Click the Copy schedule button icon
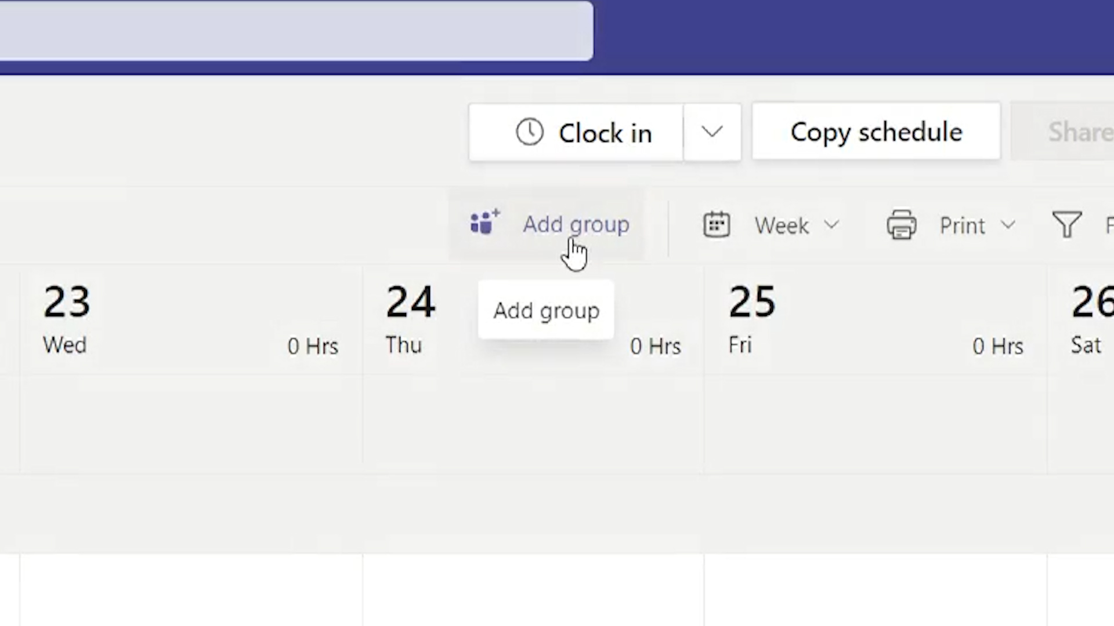The width and height of the screenshot is (1114, 626). [876, 132]
